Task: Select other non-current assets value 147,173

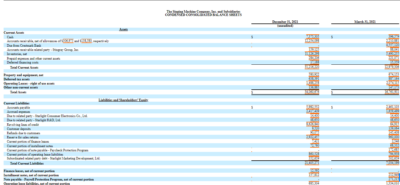Action: pyautogui.click(x=393, y=87)
